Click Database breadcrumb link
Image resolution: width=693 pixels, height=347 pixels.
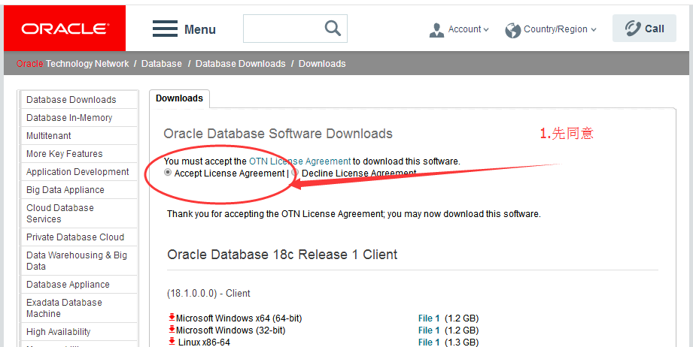161,64
